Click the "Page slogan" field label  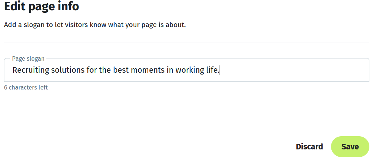[x=28, y=58]
